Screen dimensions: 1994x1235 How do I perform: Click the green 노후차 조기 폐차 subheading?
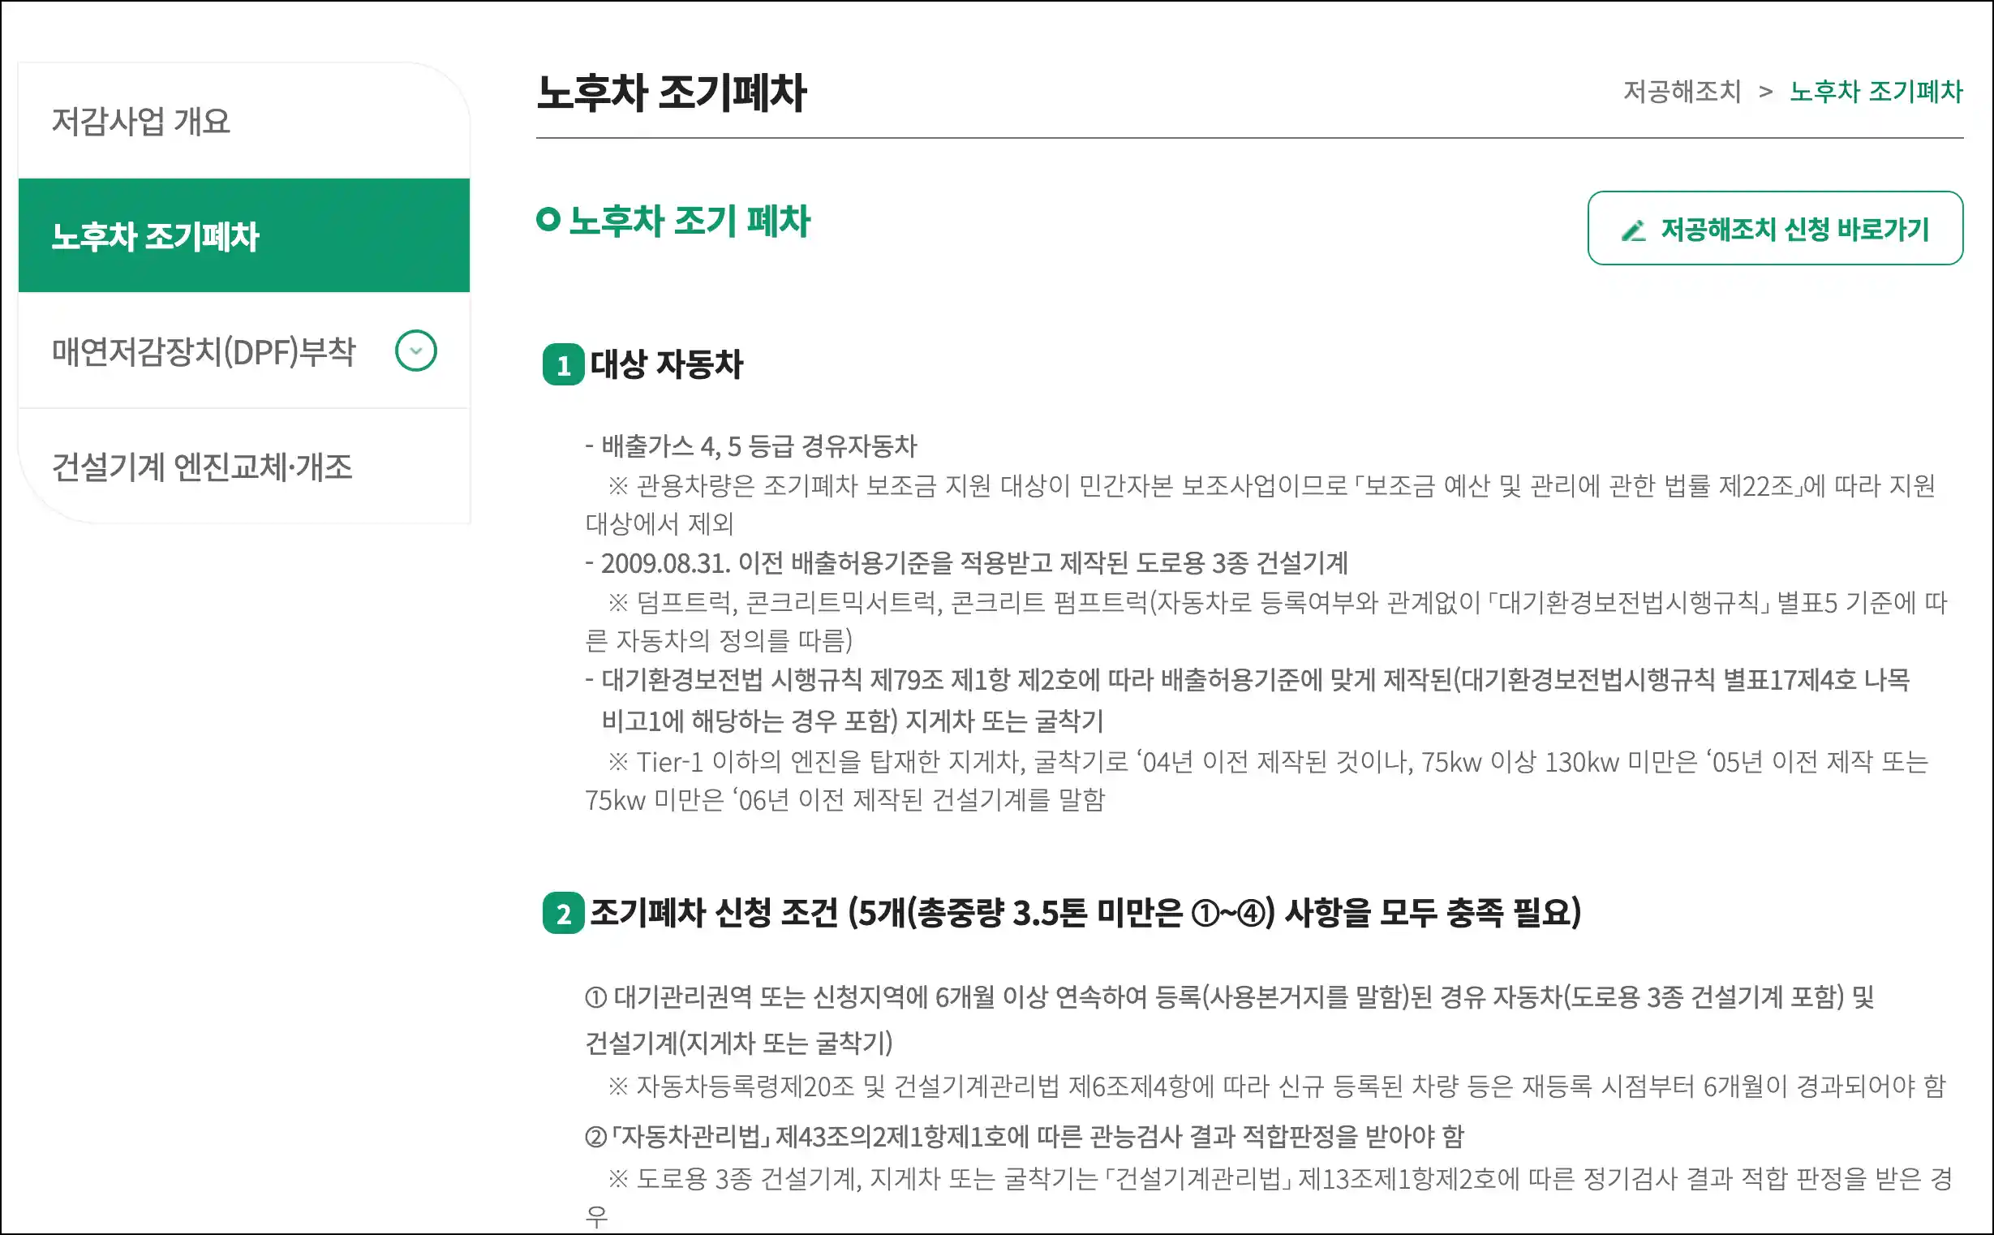pyautogui.click(x=690, y=221)
